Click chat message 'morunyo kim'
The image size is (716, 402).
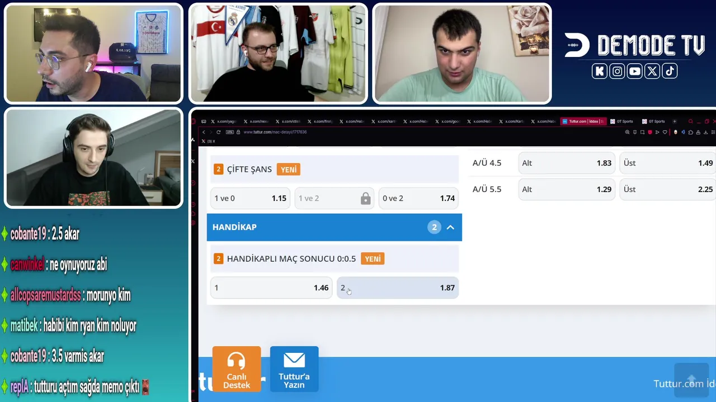[x=108, y=295]
